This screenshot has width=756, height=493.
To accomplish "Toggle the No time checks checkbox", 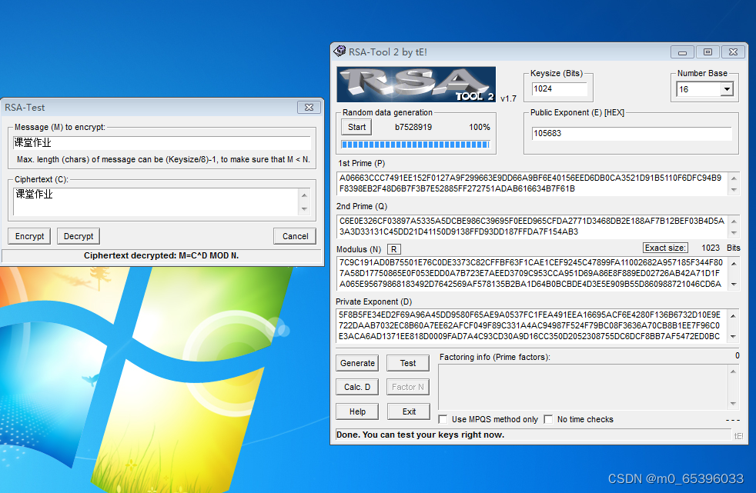I will tap(548, 419).
